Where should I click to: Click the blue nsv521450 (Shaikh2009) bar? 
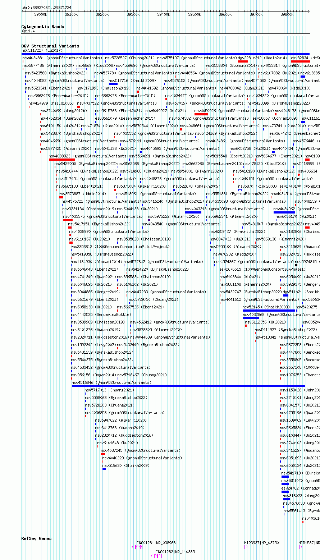269,311
